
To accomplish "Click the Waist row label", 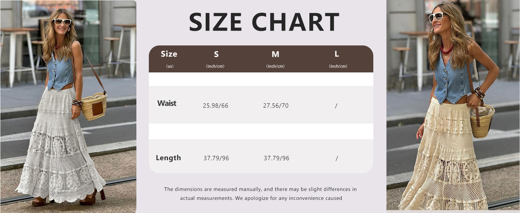I will pos(167,103).
